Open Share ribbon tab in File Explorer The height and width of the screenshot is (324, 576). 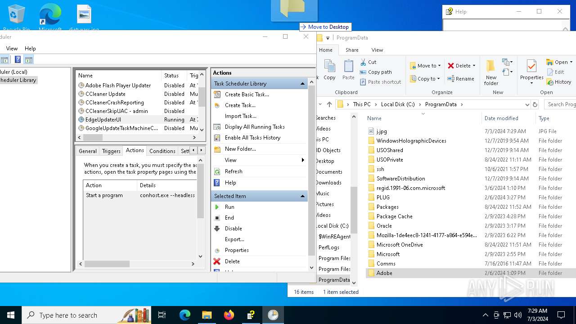click(352, 50)
